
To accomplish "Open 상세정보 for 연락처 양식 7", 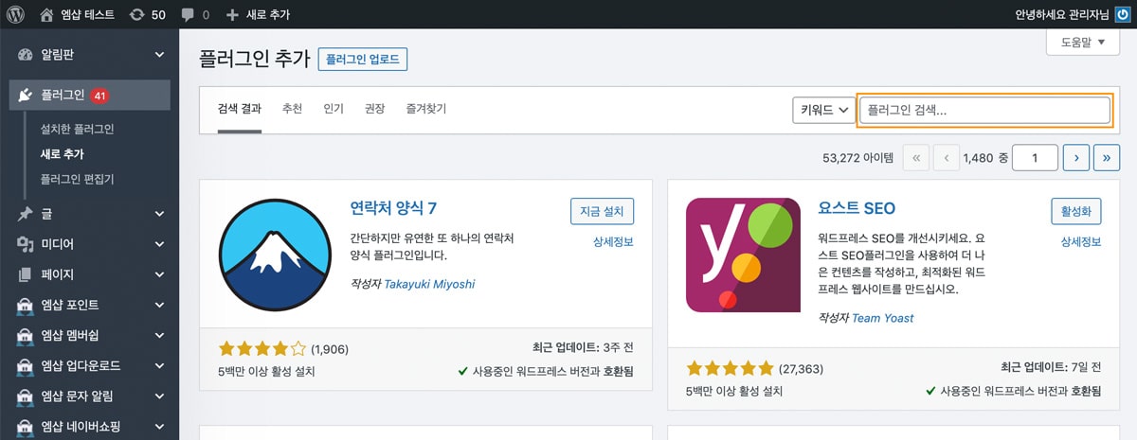I will click(x=613, y=242).
